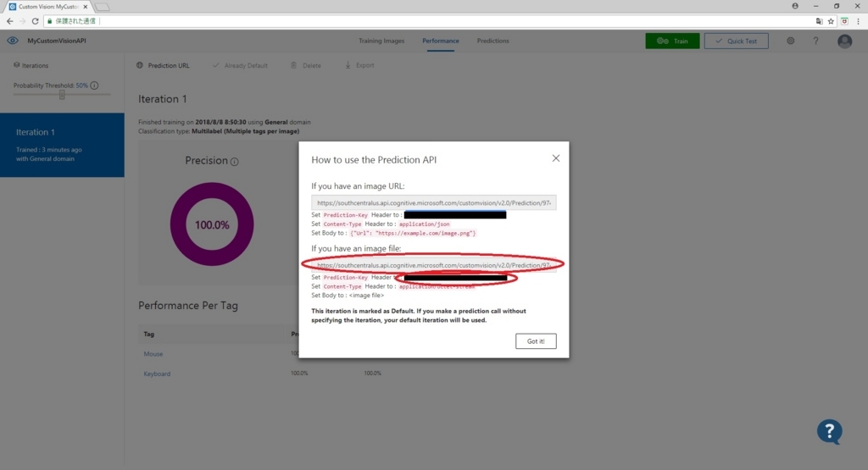Open the Chrome menu three dots
The image size is (868, 470).
pos(858,21)
